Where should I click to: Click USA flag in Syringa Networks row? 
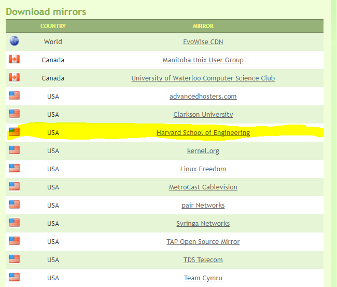15,223
